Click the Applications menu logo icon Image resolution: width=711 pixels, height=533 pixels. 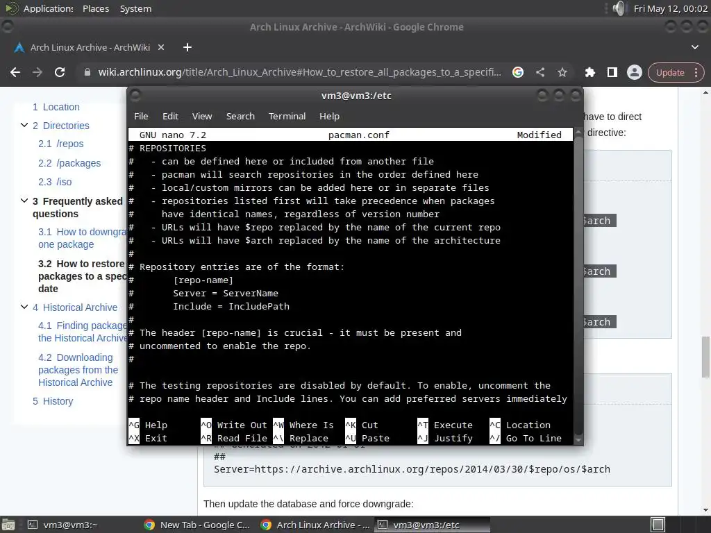click(x=11, y=8)
